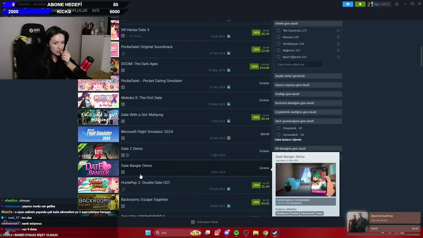Click the Anime tag in Date Banger popup
423x238 pixels.
[x=319, y=214]
